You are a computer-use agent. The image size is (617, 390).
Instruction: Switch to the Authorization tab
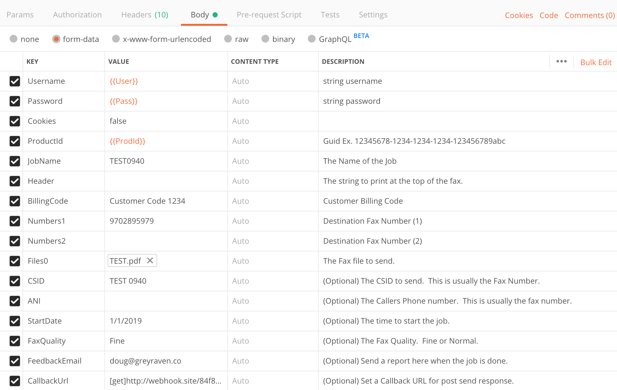pyautogui.click(x=77, y=15)
